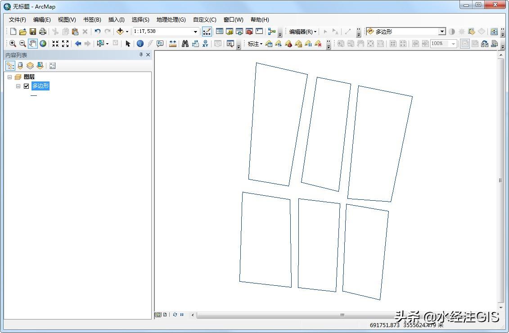Screen dimensions: 509x333
Task: Collapse the 多边形 layer legend
Action: tap(18, 86)
